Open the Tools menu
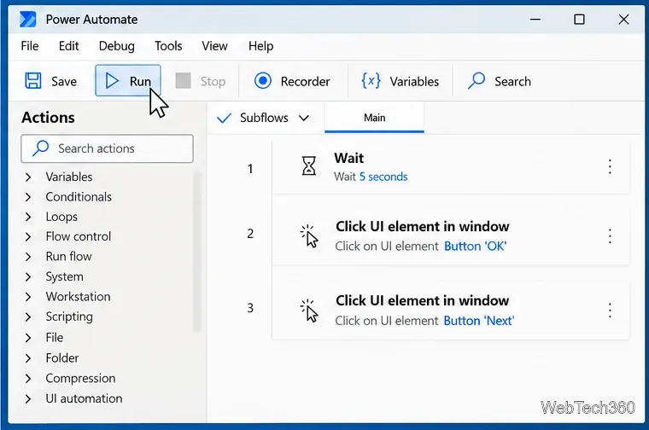The width and height of the screenshot is (649, 430). pos(168,46)
